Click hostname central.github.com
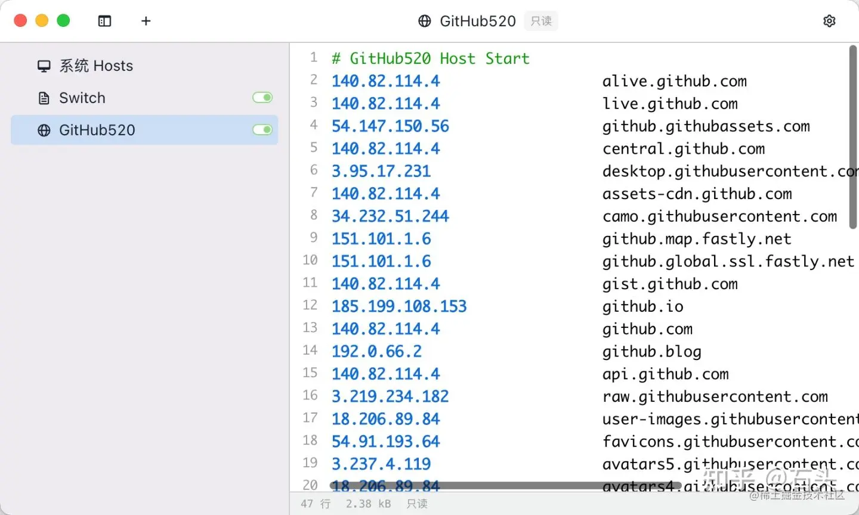This screenshot has width=859, height=515. click(684, 149)
